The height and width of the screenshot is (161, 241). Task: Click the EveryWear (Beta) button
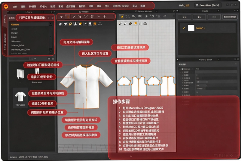208,5
